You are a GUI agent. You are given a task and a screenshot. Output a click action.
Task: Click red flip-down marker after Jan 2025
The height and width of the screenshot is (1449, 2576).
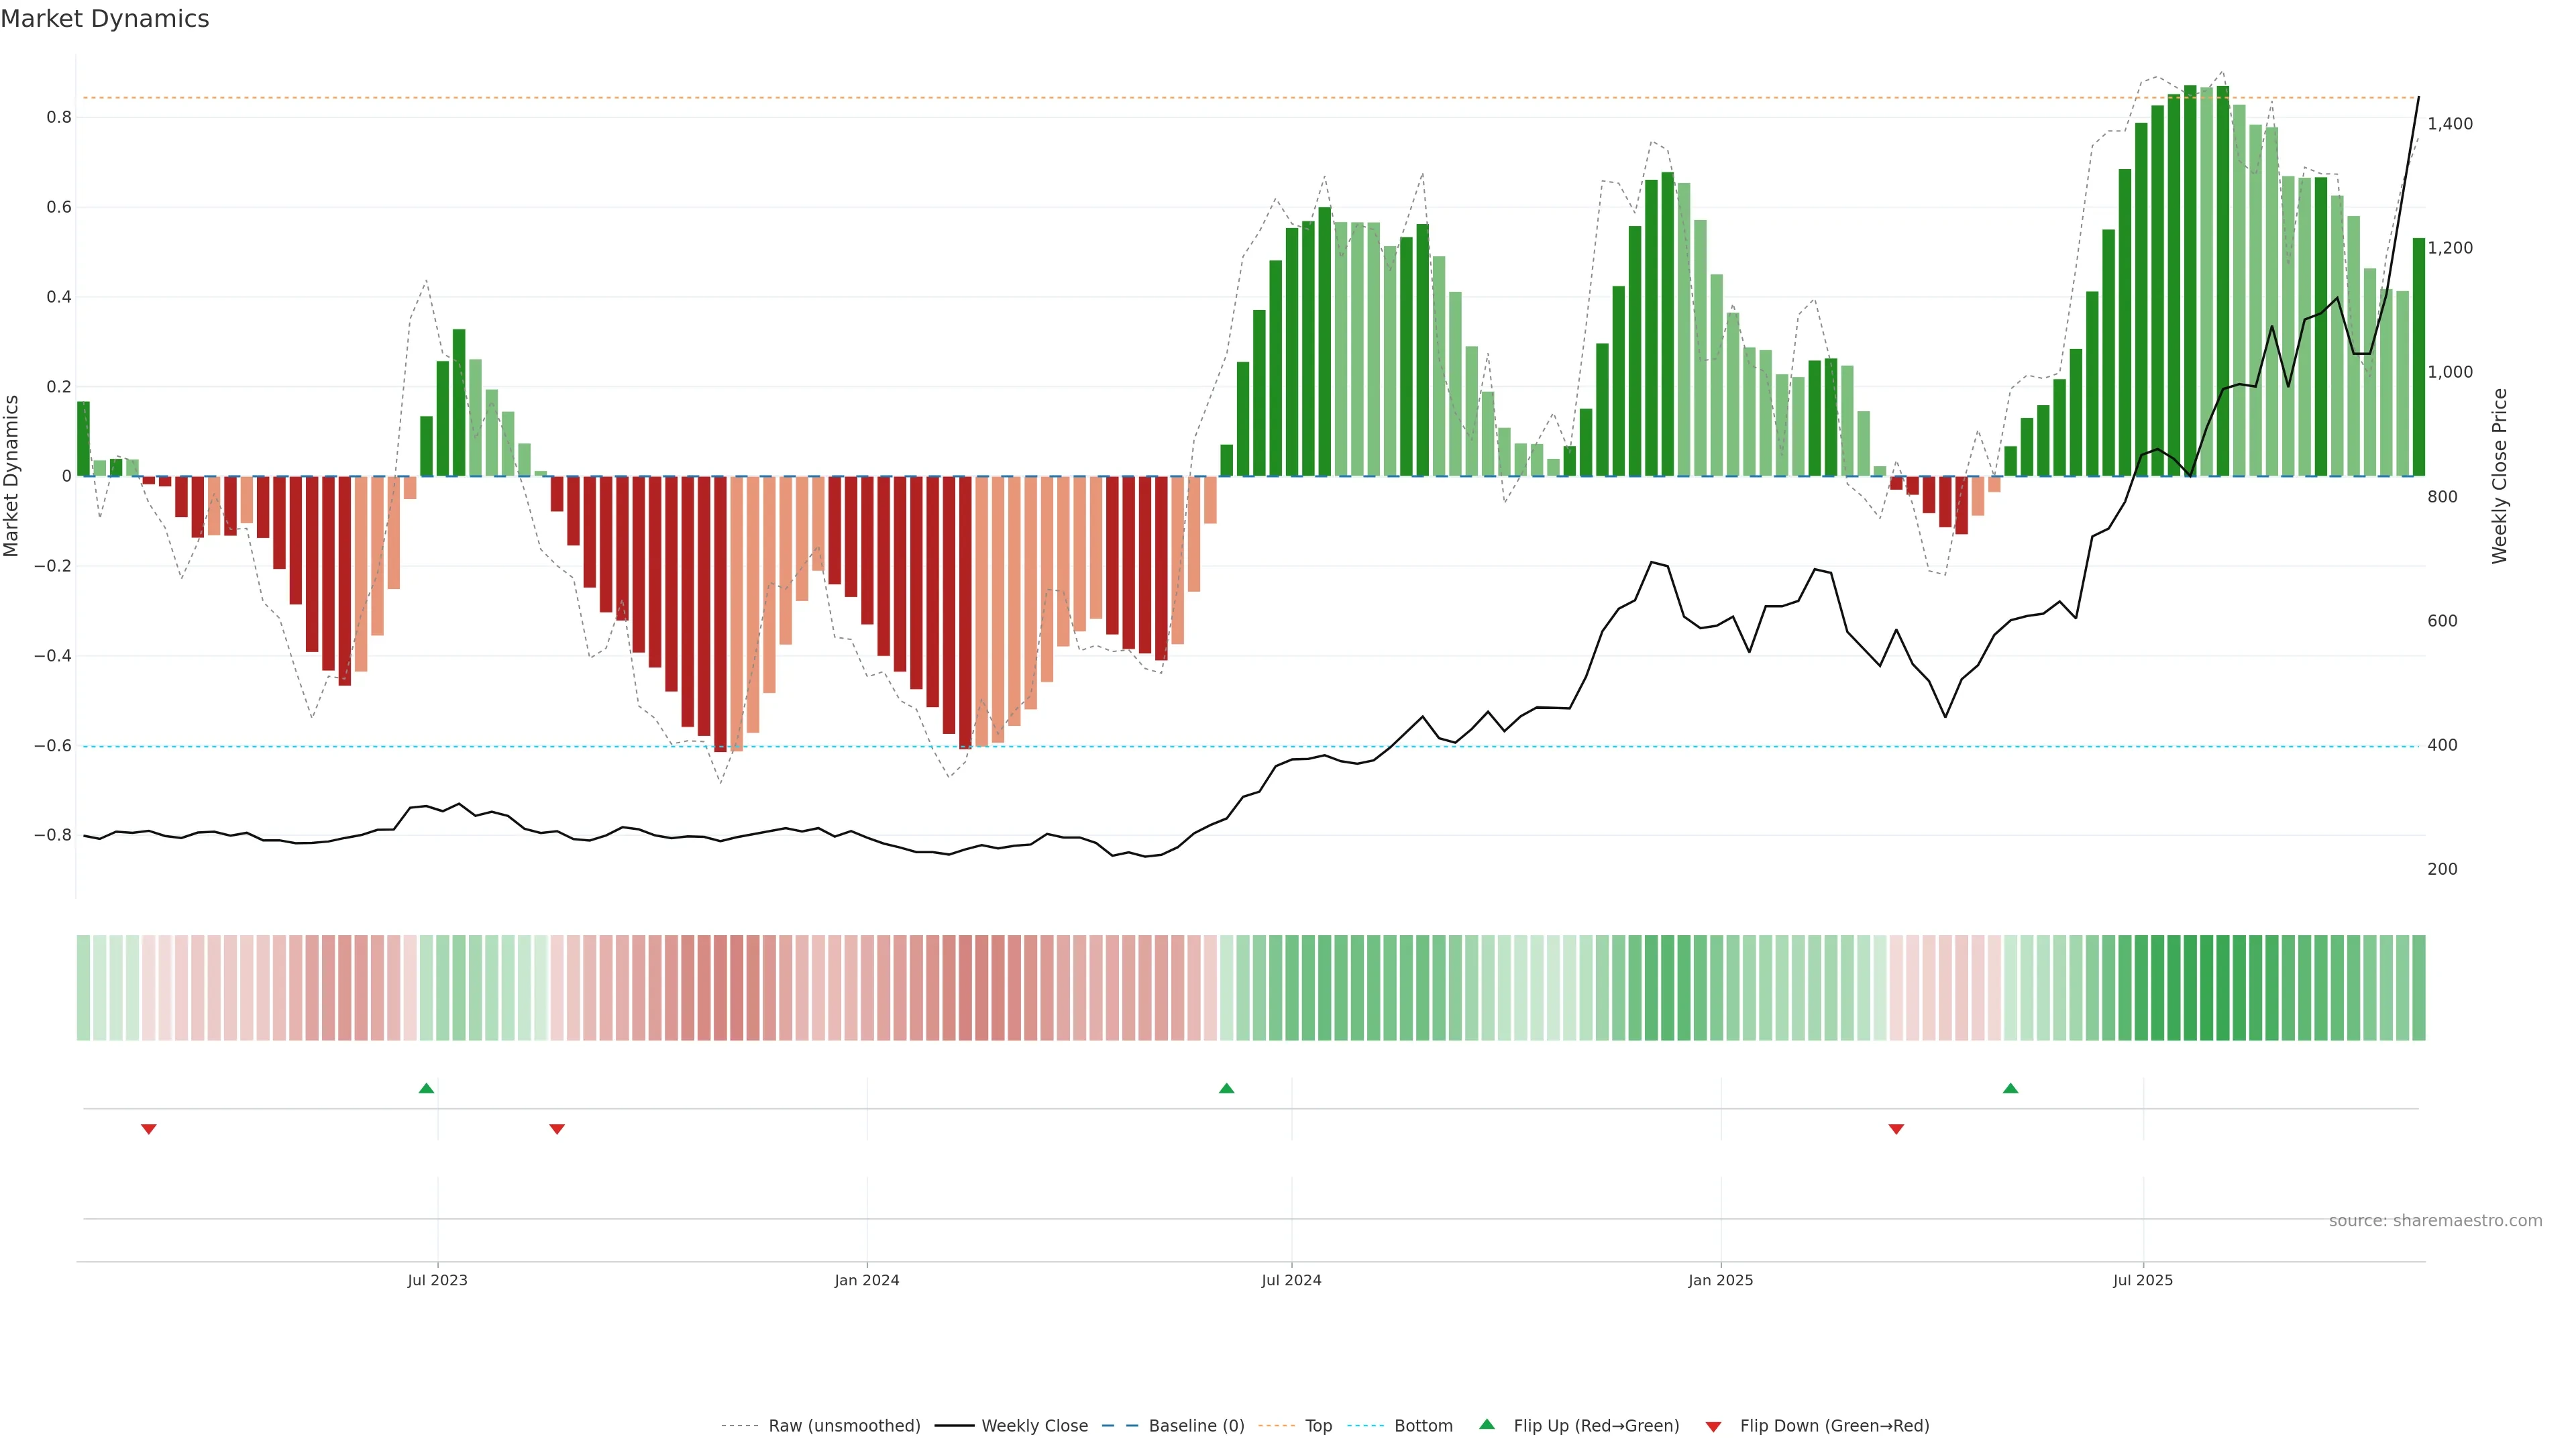coord(1896,1129)
